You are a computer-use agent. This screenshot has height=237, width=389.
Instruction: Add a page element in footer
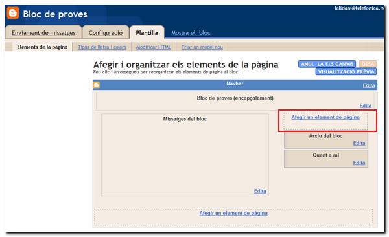(233, 213)
